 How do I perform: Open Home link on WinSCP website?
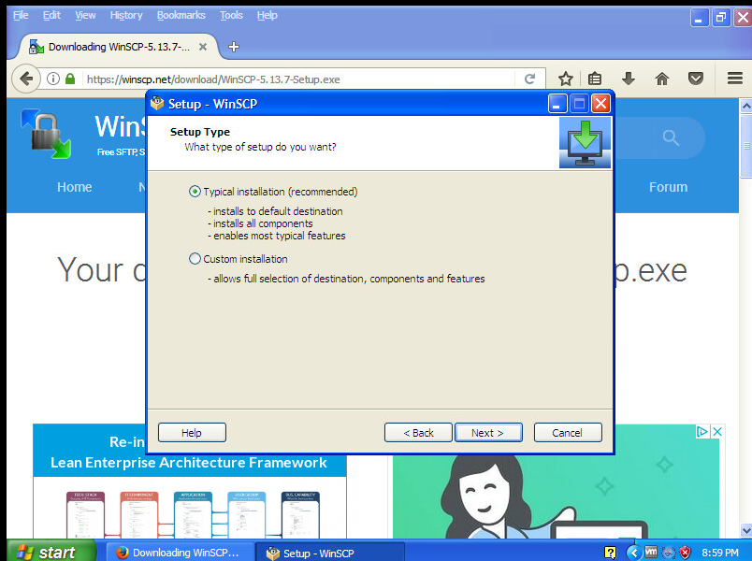pyautogui.click(x=74, y=187)
